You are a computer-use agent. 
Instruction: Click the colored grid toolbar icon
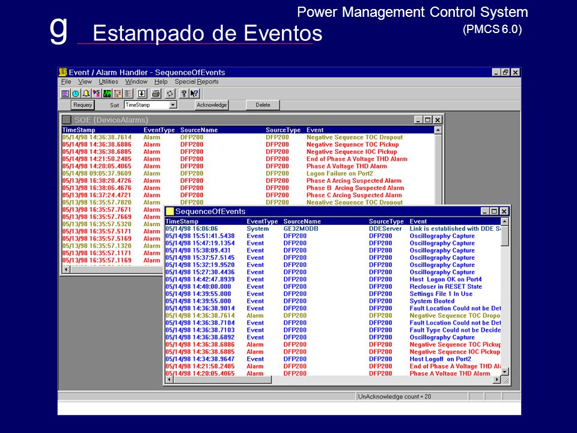click(x=117, y=94)
